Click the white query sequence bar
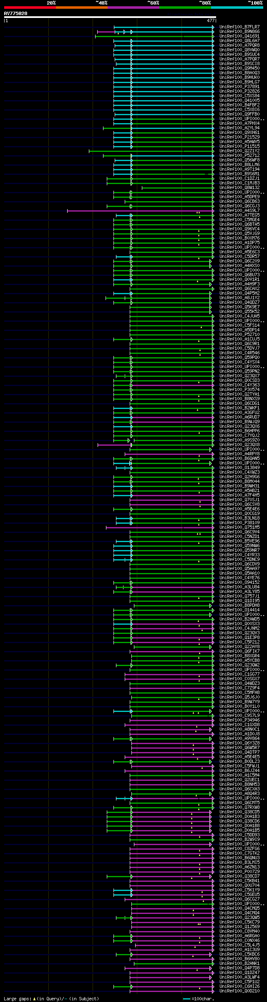This screenshot has width=267, height=1002. 110,17
